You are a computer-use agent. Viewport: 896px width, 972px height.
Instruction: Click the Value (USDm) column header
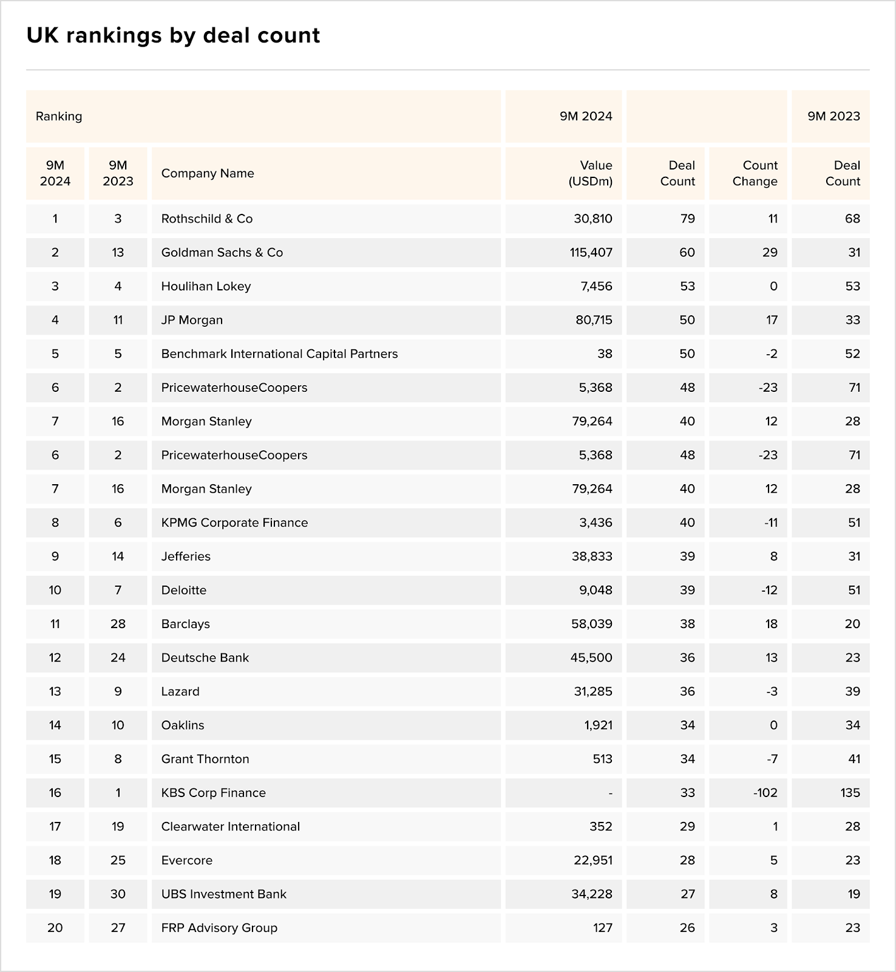pos(590,173)
